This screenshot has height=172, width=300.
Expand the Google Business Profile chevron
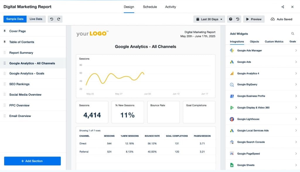296,96
